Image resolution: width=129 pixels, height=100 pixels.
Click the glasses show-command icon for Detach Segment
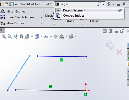tap(120, 10)
